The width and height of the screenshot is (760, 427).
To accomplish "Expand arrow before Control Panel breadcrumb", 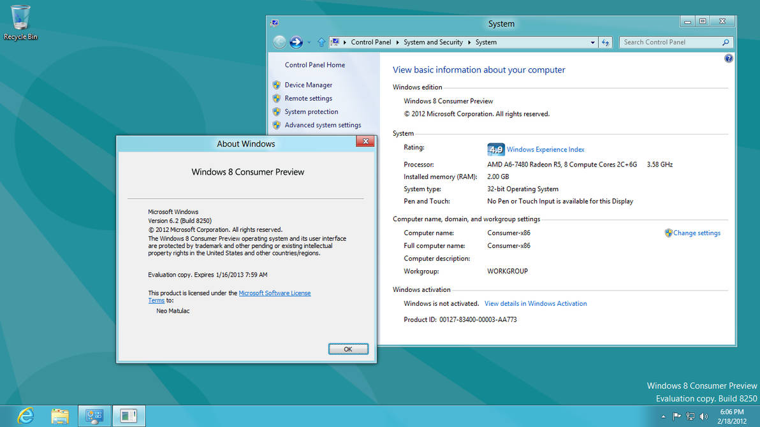I will click(x=345, y=43).
